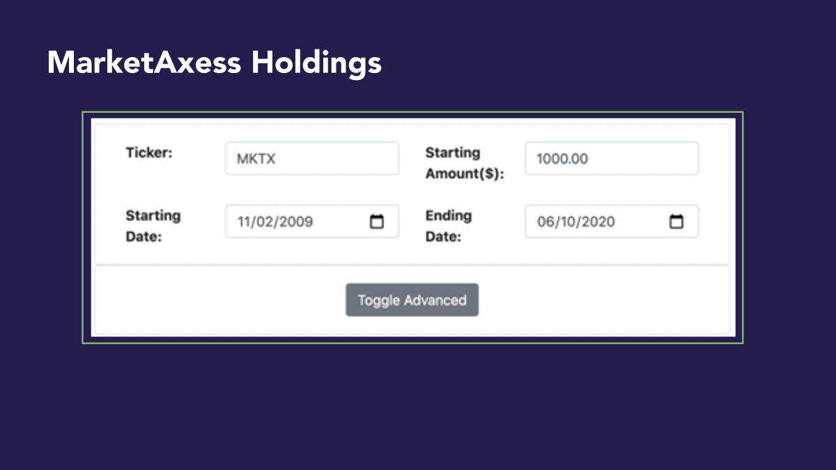Click the Toggle Advanced button

(x=412, y=300)
